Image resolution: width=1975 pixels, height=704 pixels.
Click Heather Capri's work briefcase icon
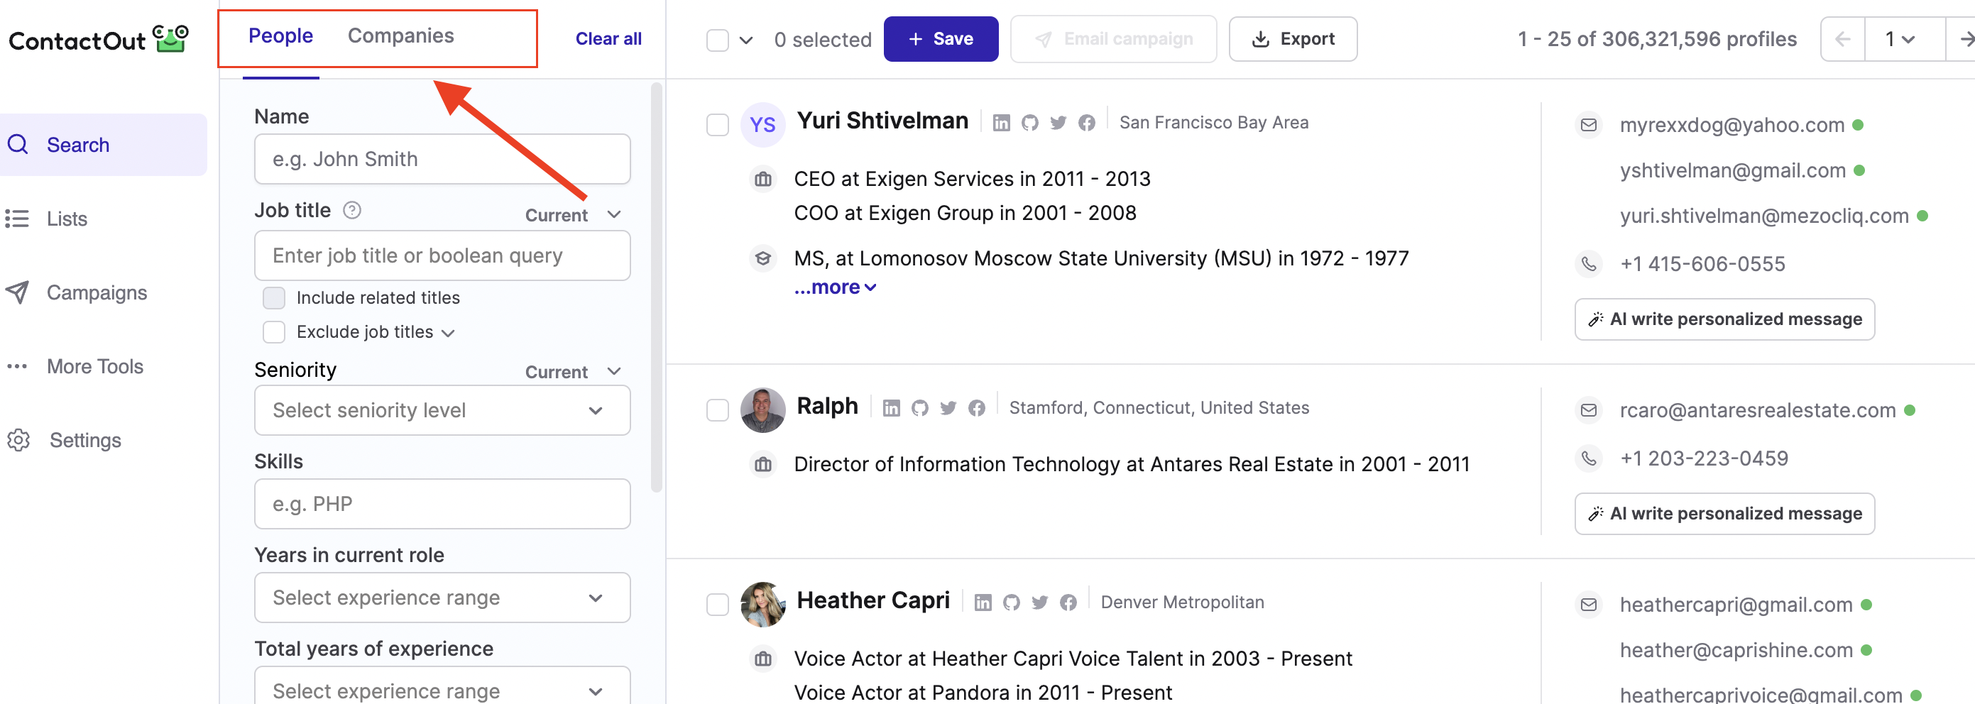(x=763, y=659)
